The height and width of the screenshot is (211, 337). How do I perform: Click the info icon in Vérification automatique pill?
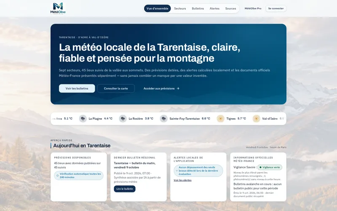point(57,176)
